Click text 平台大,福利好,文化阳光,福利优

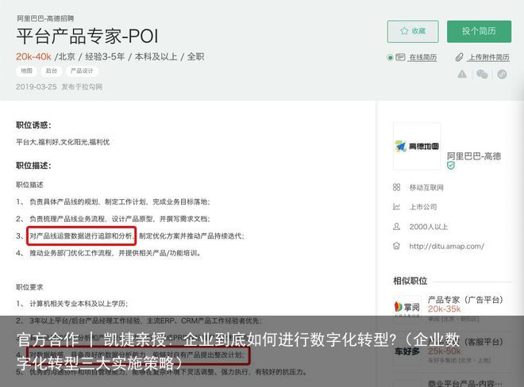tap(63, 142)
